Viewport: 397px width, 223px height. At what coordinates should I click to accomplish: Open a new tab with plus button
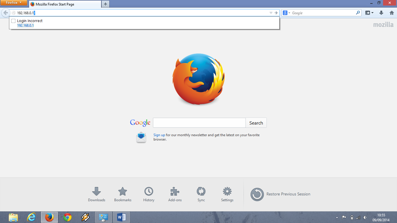[x=105, y=4]
